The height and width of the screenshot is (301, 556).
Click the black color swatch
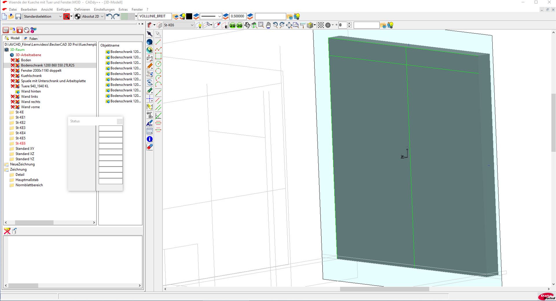pyautogui.click(x=189, y=16)
